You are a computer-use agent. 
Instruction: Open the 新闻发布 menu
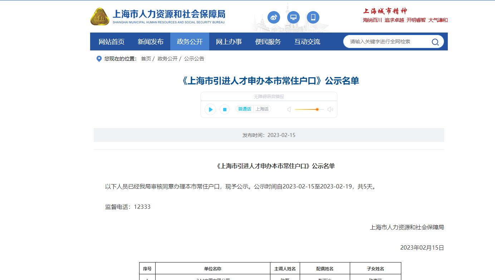point(151,41)
